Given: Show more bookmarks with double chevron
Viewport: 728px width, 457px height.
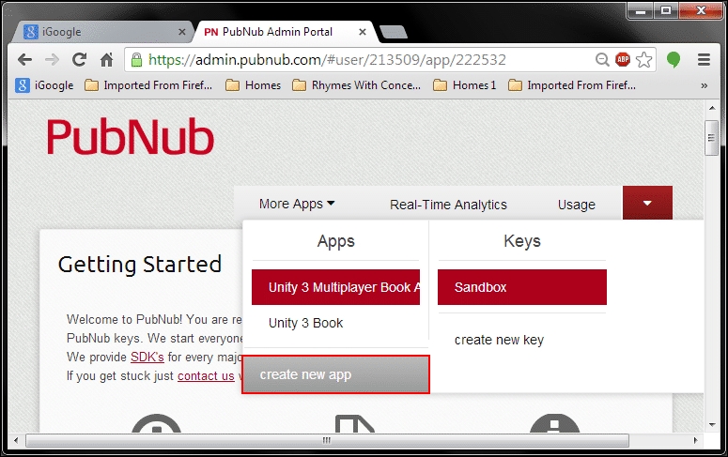Looking at the screenshot, I should point(704,85).
